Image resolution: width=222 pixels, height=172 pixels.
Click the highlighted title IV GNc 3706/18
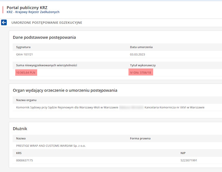click(x=141, y=73)
